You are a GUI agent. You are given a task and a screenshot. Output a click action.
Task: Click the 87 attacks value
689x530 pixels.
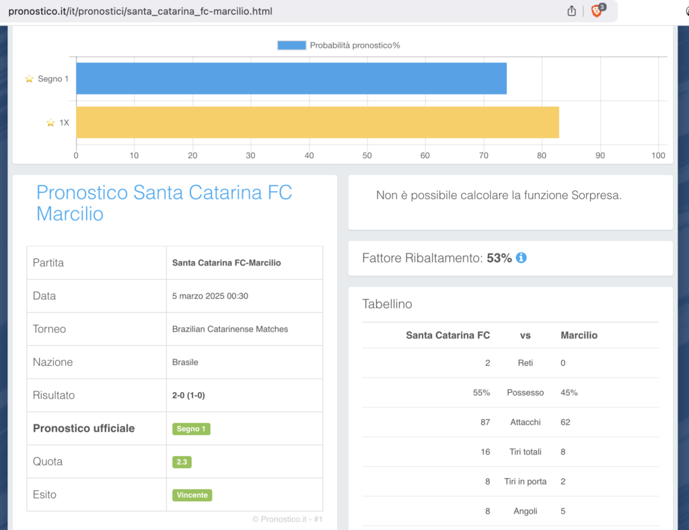click(485, 422)
